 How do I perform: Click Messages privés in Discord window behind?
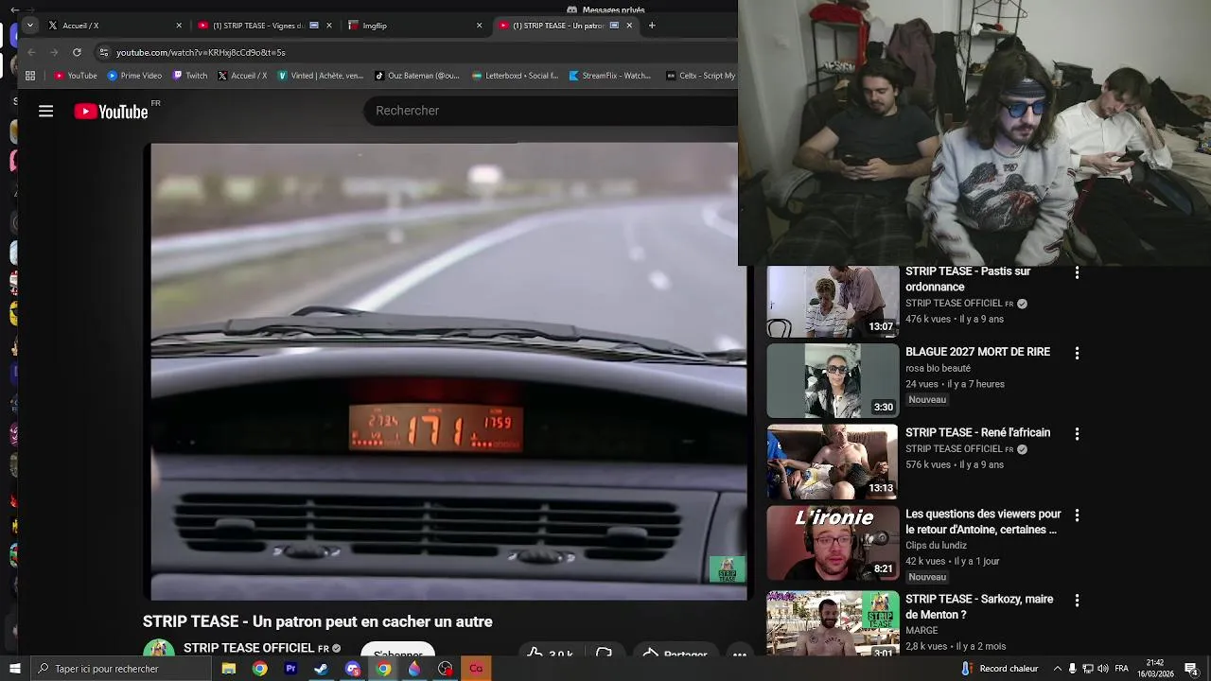[613, 9]
